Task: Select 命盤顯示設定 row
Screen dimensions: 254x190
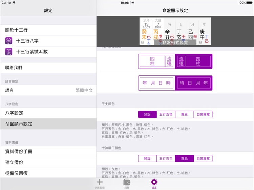Action: click(x=48, y=124)
